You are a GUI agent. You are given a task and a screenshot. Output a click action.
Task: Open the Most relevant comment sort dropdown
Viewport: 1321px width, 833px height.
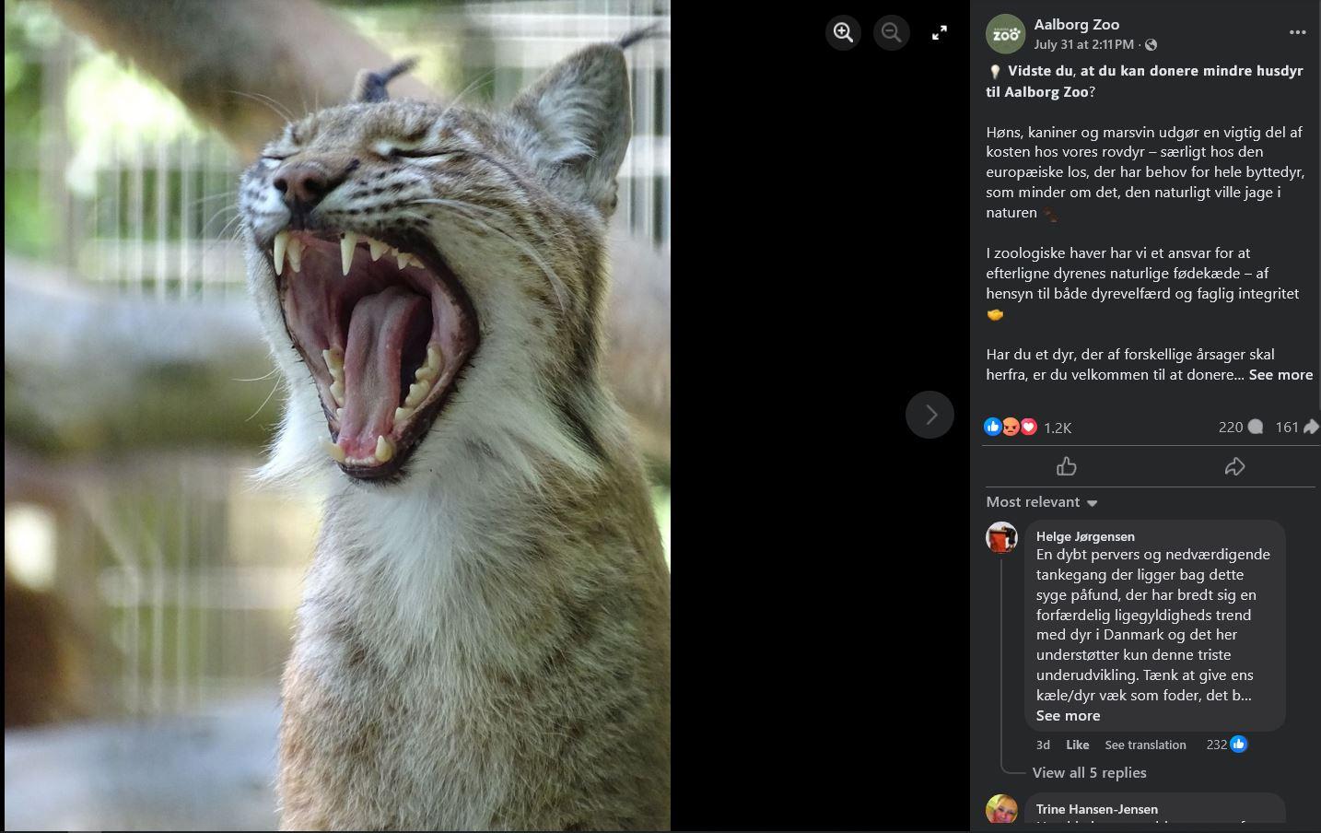(x=1041, y=502)
